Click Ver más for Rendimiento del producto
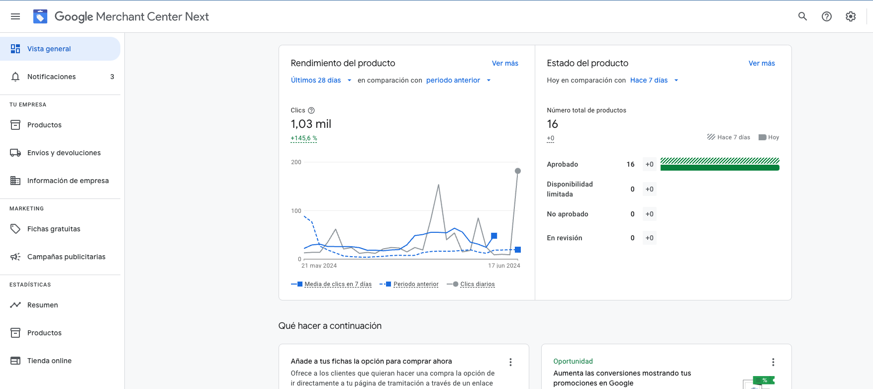Image resolution: width=873 pixels, height=389 pixels. [x=505, y=63]
